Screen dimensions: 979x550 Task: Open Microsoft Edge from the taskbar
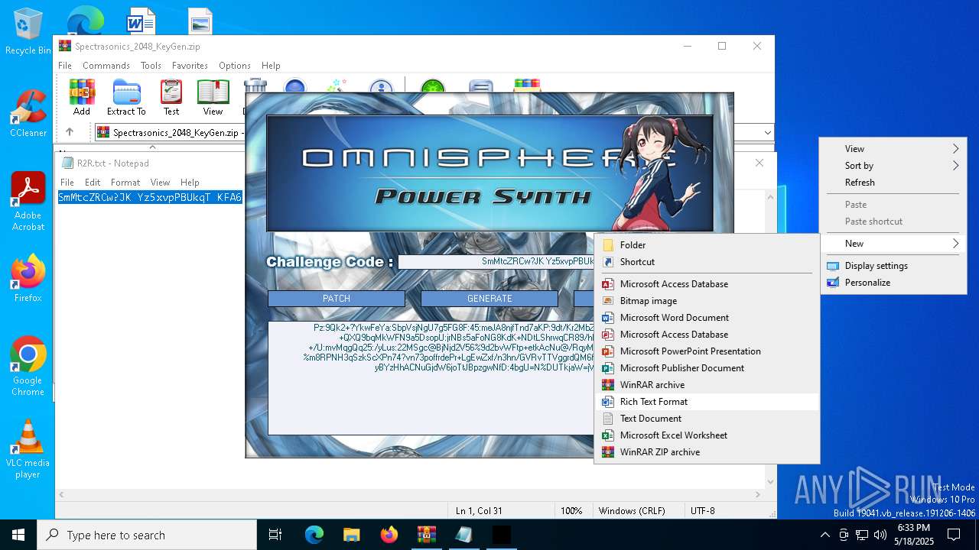314,535
